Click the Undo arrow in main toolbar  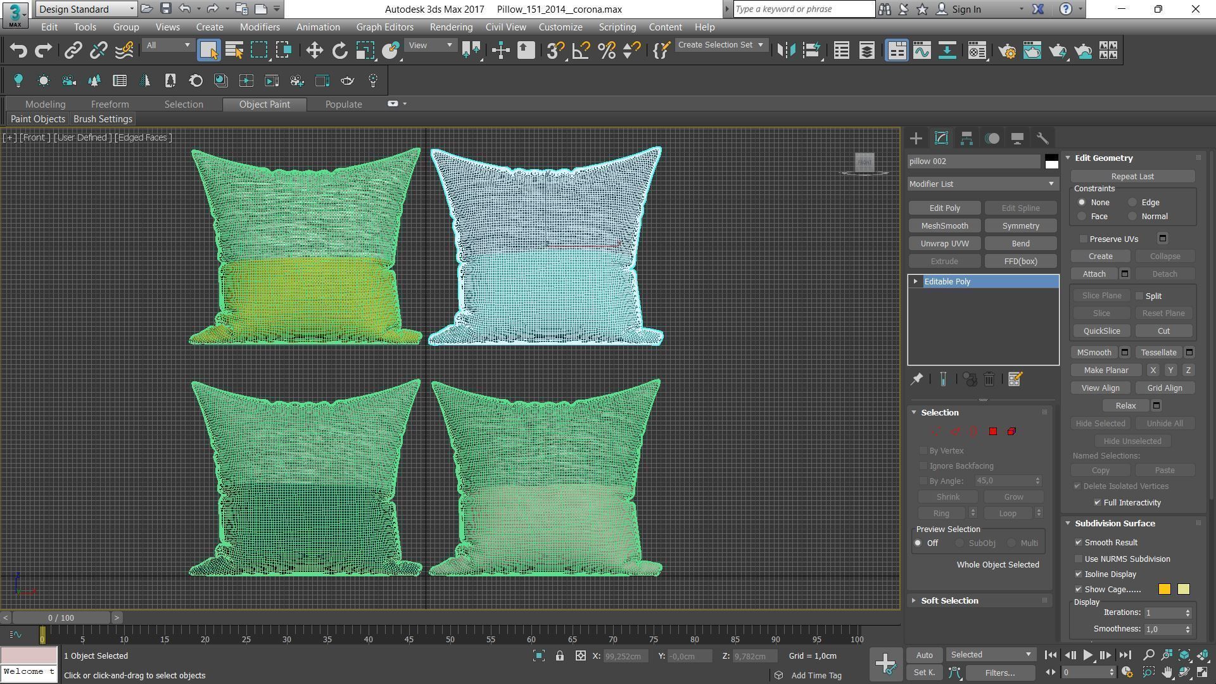18,51
